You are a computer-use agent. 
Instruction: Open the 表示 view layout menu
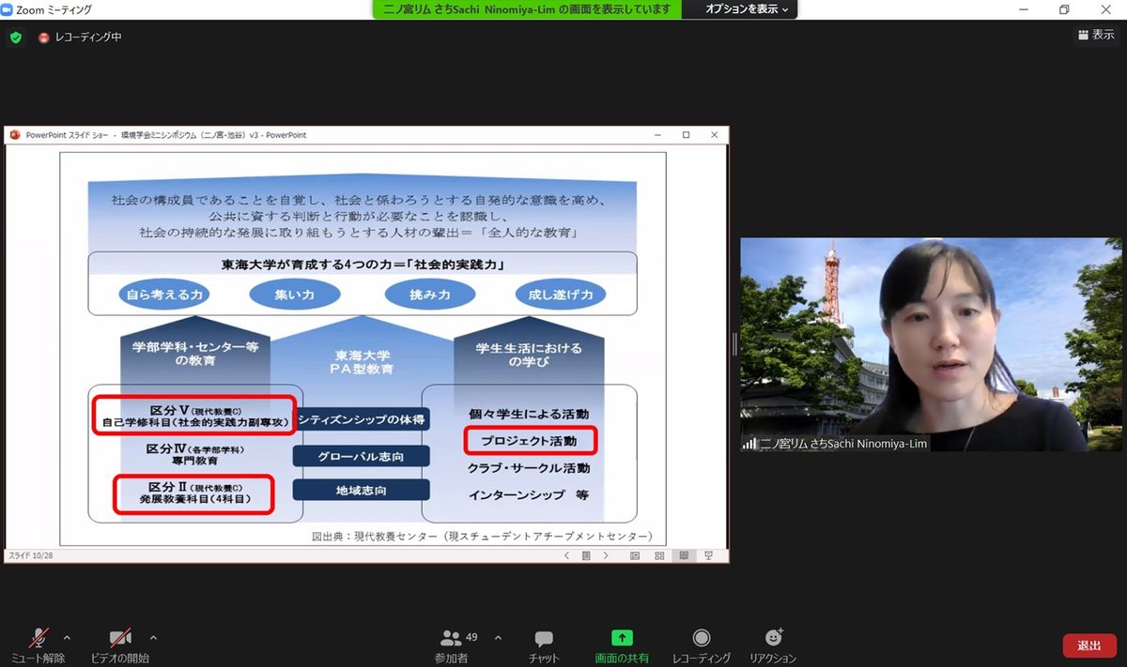click(x=1095, y=35)
